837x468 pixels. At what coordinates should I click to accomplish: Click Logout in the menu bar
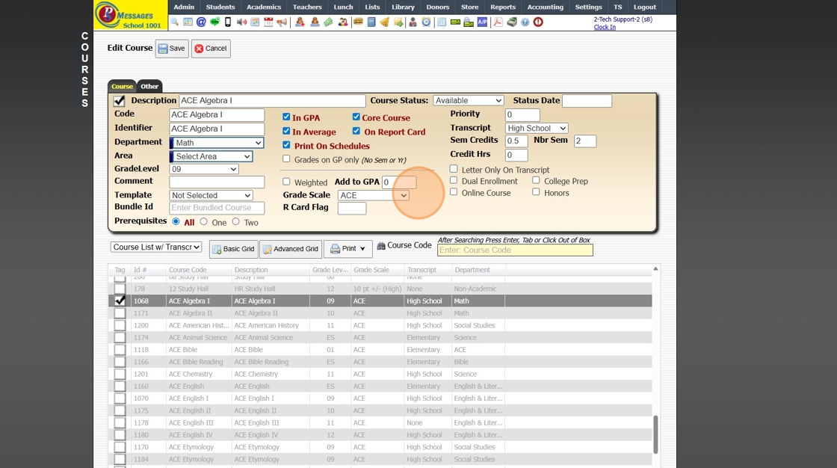click(x=644, y=7)
